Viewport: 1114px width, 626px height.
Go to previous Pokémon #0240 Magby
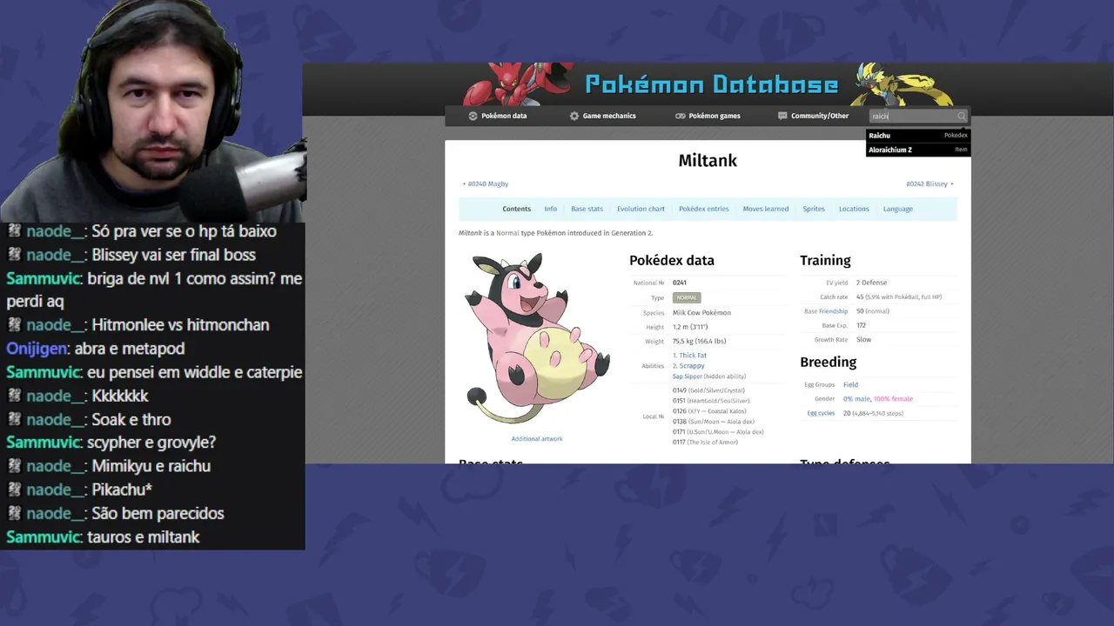point(486,184)
